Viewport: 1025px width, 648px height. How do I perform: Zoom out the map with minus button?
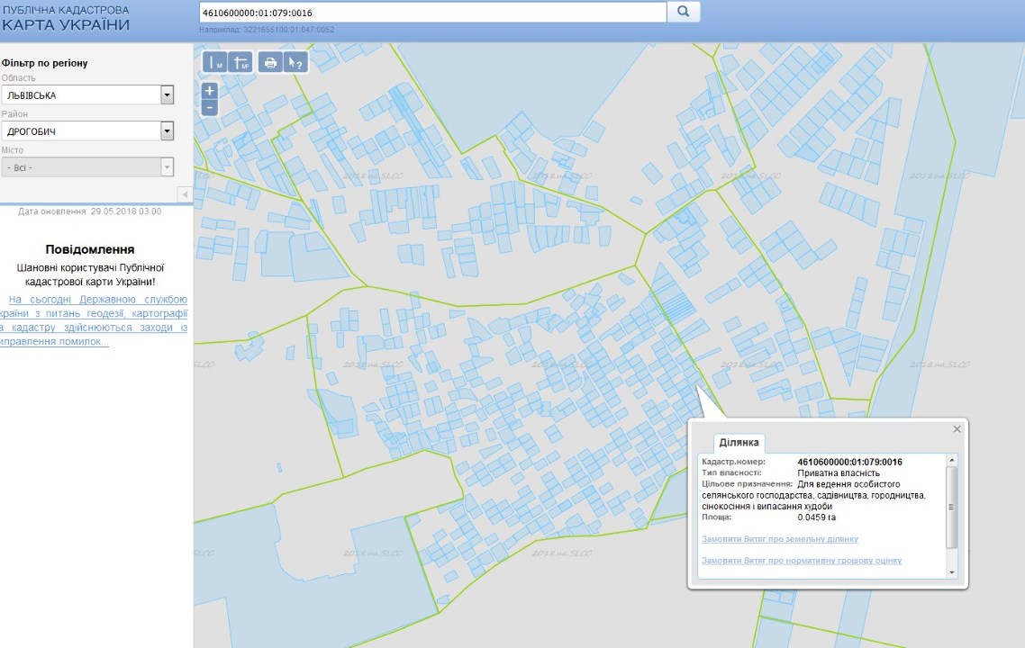coord(210,108)
